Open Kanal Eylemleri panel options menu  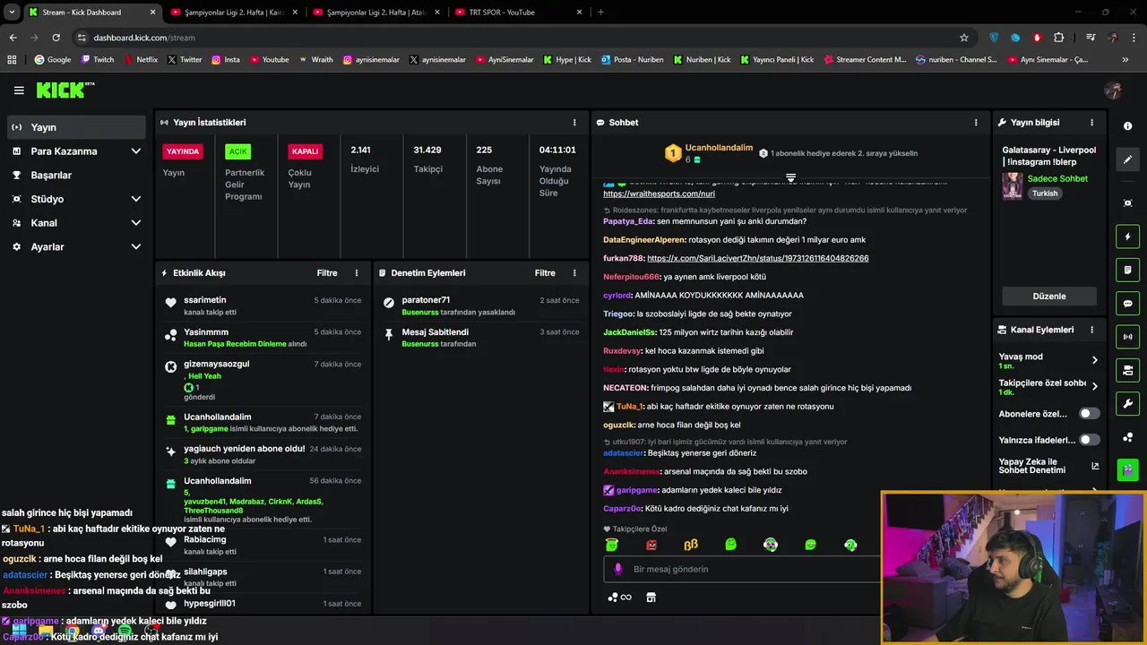(1091, 330)
